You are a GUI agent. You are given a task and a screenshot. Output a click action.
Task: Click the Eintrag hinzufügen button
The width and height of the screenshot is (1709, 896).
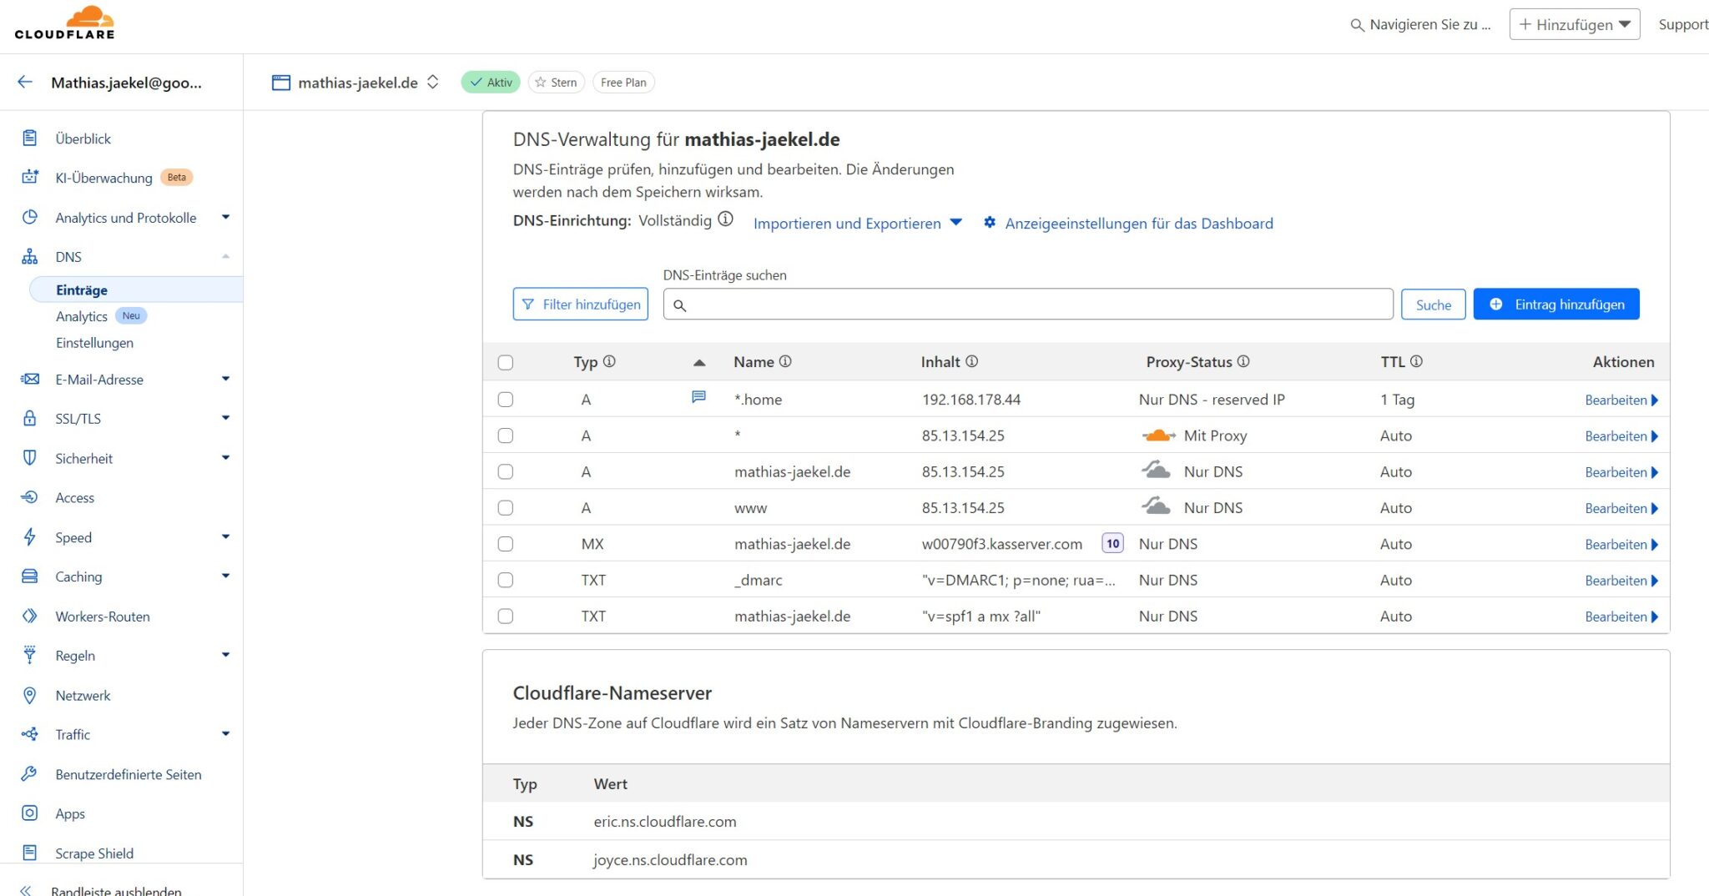(1555, 304)
